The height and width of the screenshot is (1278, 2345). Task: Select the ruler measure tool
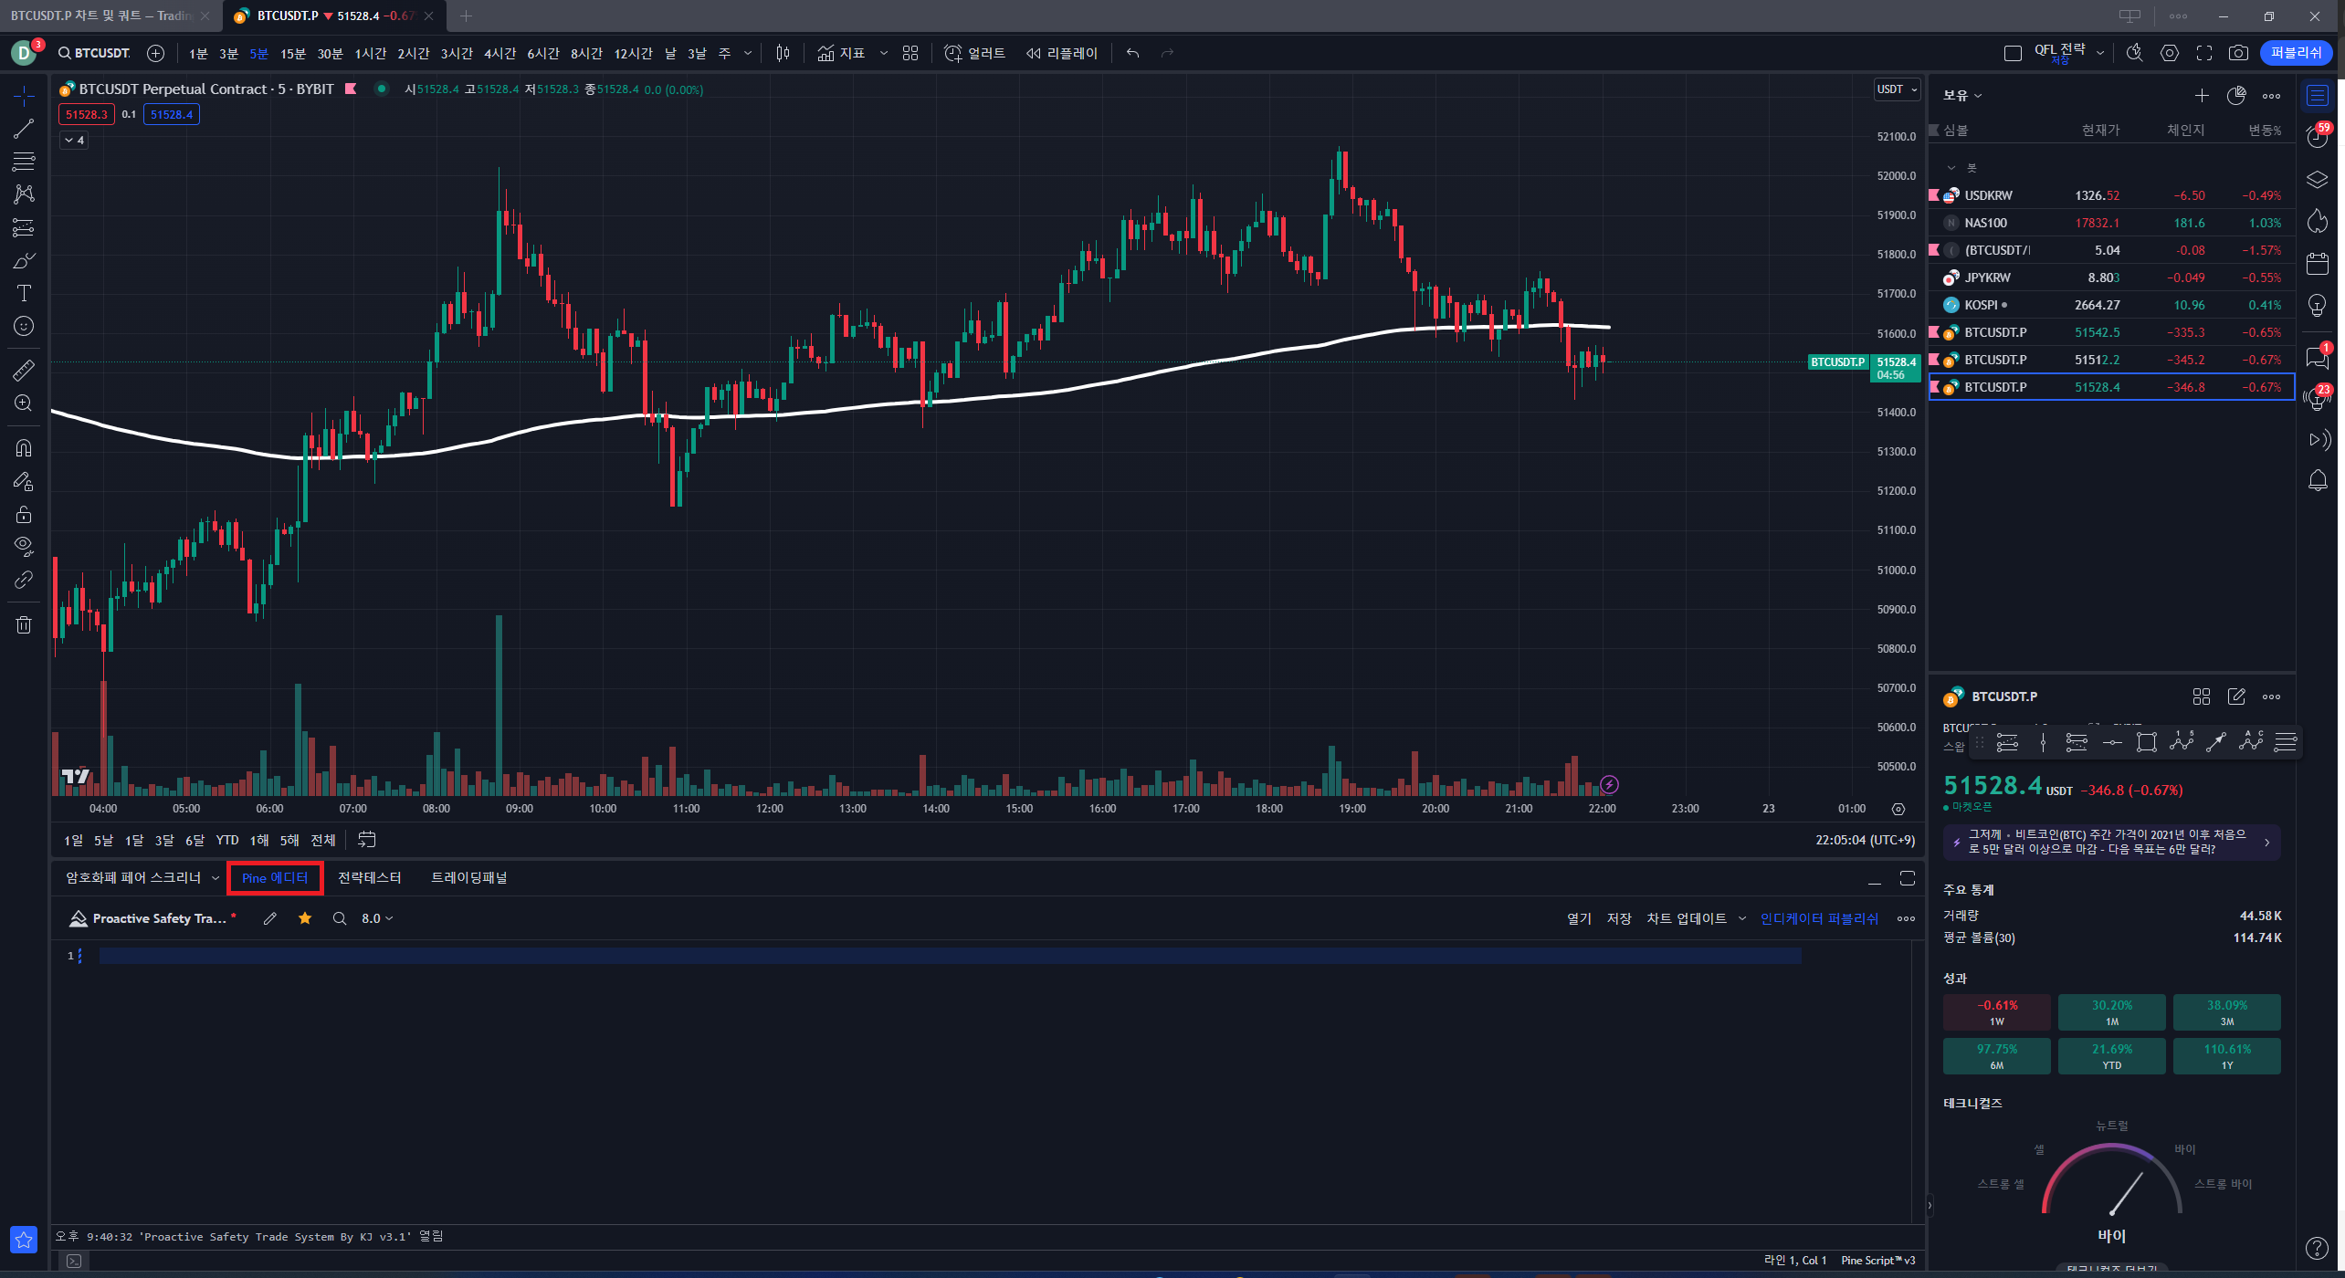(24, 370)
